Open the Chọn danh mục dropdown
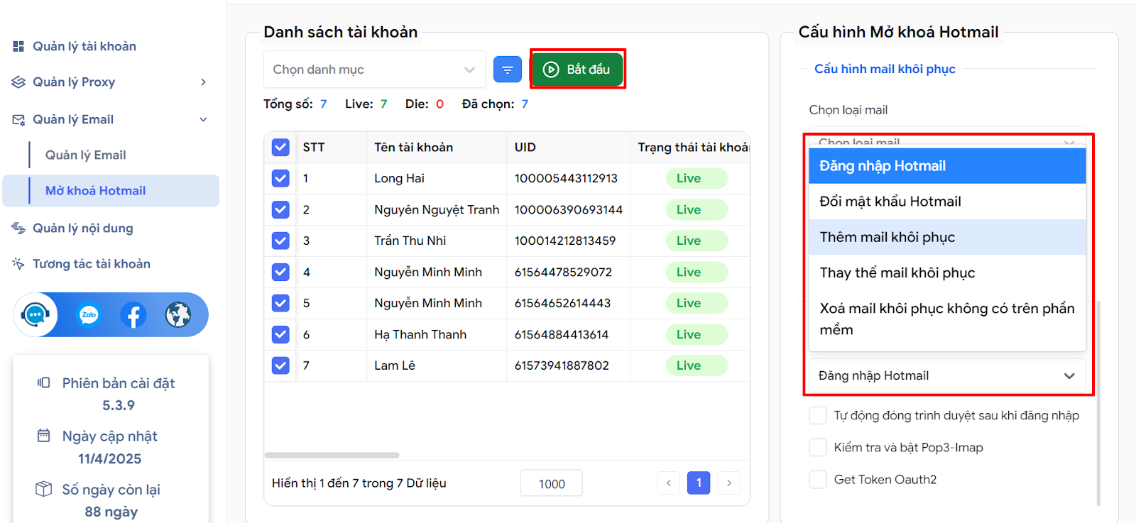Viewport: 1136px width, 523px height. (375, 70)
